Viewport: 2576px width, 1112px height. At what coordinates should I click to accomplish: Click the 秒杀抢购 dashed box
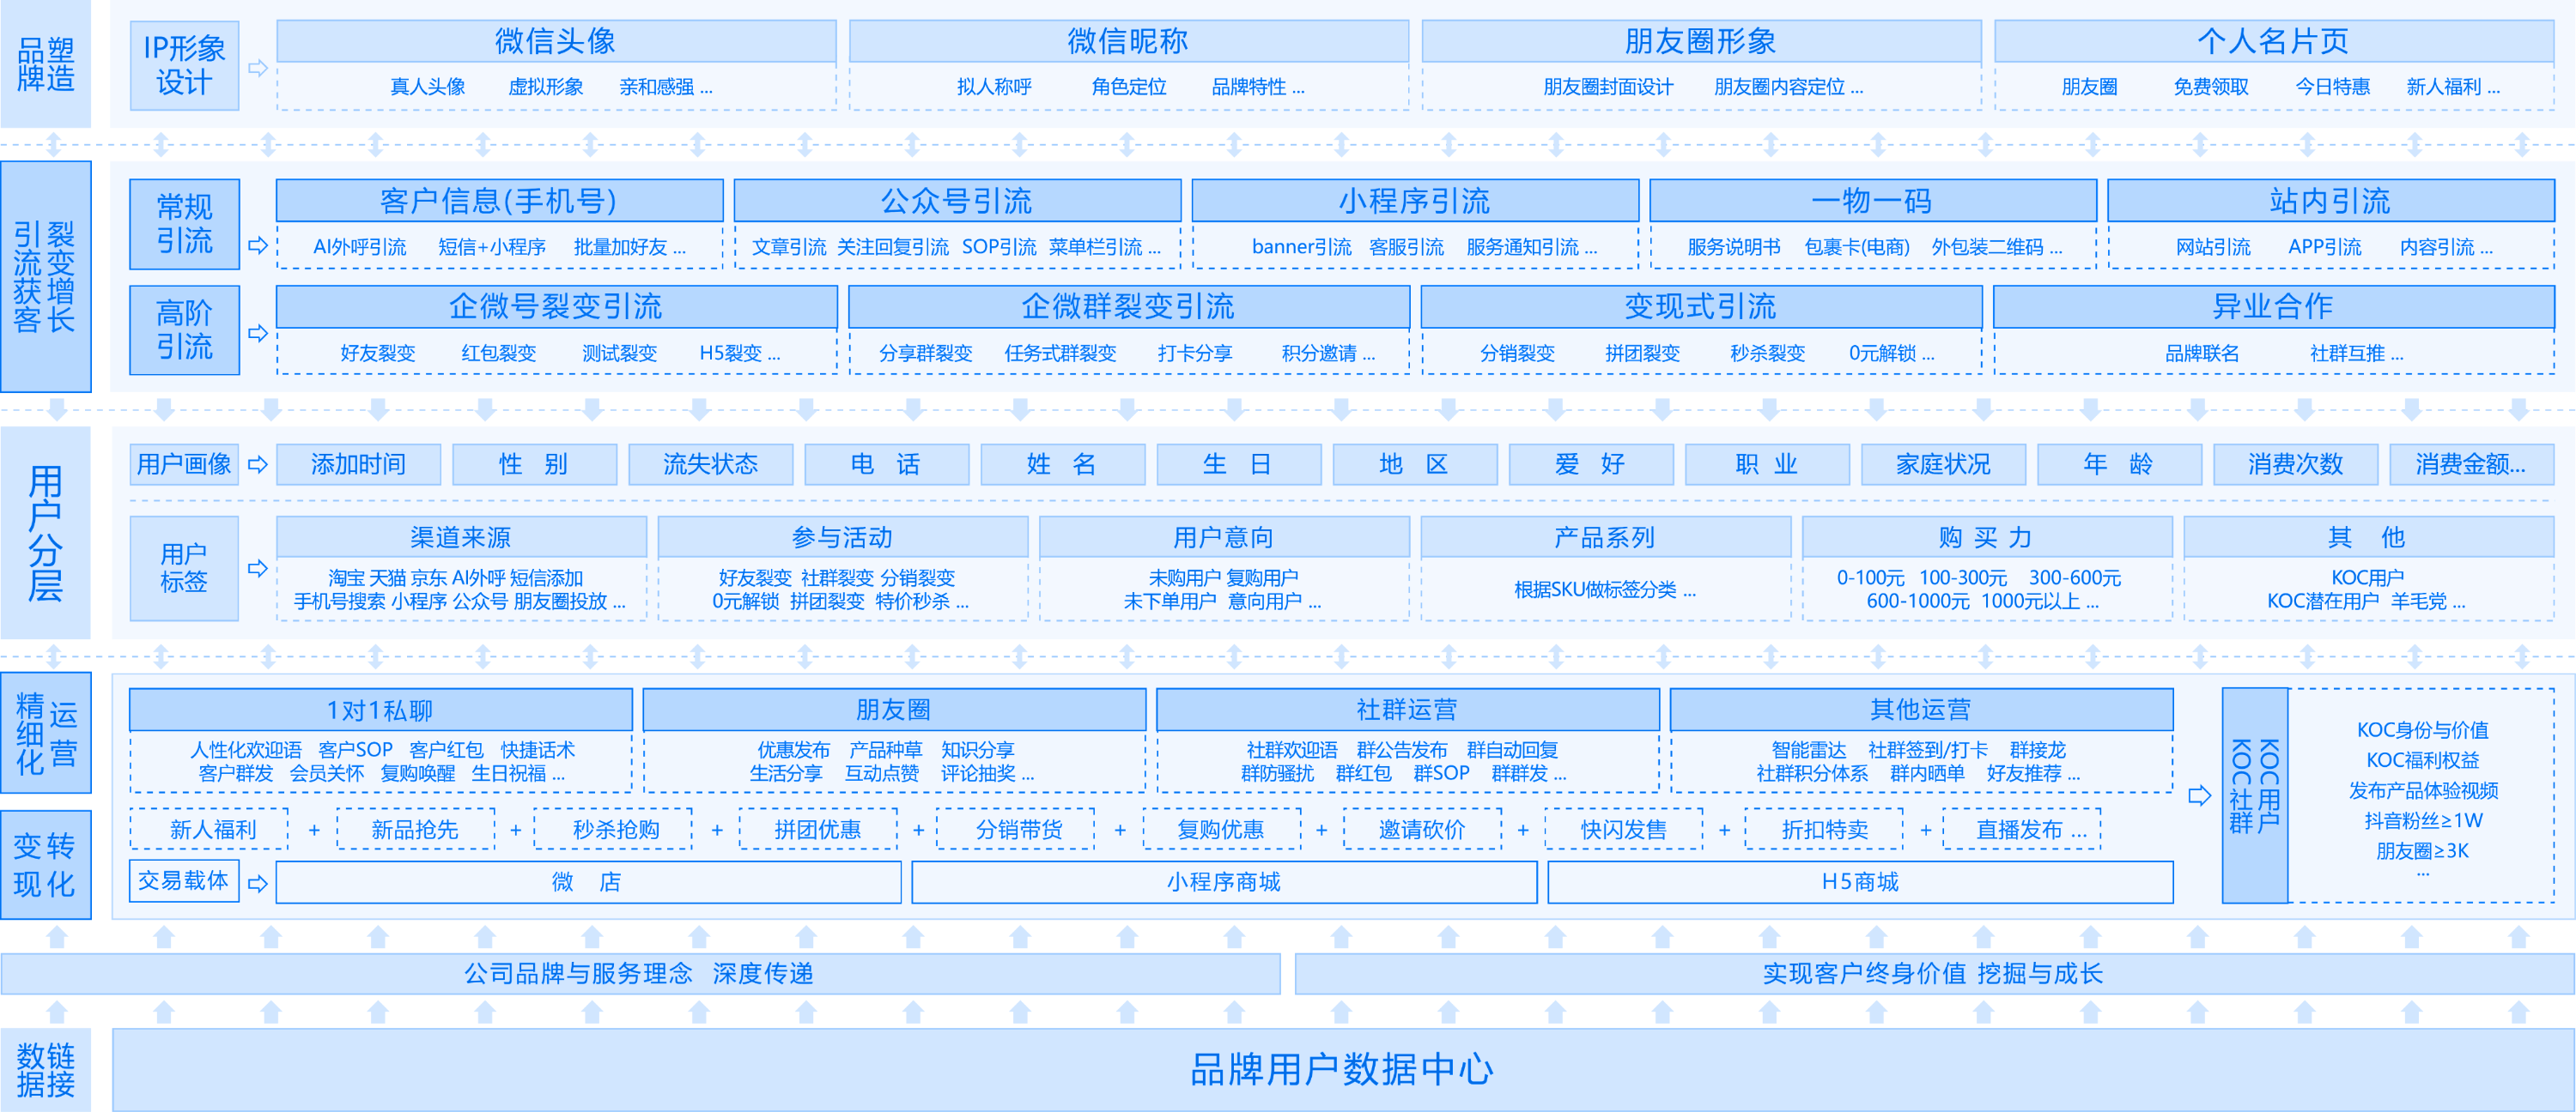coord(615,831)
